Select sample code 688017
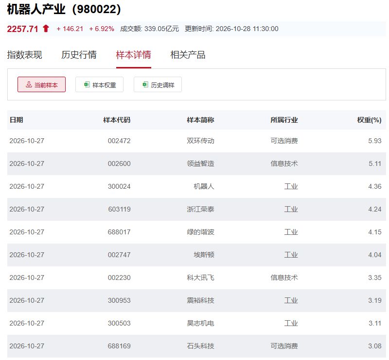389x360 pixels. (x=119, y=232)
